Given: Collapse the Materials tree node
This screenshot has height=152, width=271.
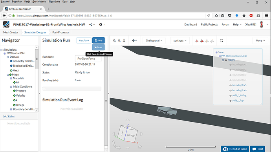Looking at the screenshot, I should [11, 78].
